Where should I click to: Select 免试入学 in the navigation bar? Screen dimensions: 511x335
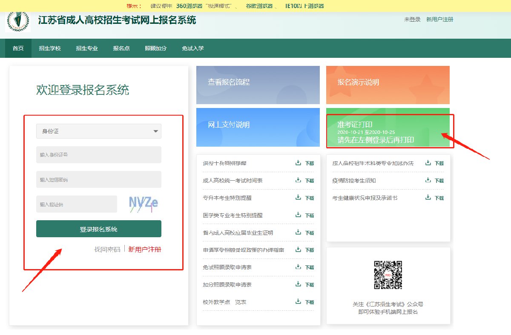tap(192, 48)
